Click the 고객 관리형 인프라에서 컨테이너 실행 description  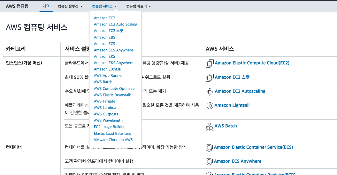(x=99, y=161)
